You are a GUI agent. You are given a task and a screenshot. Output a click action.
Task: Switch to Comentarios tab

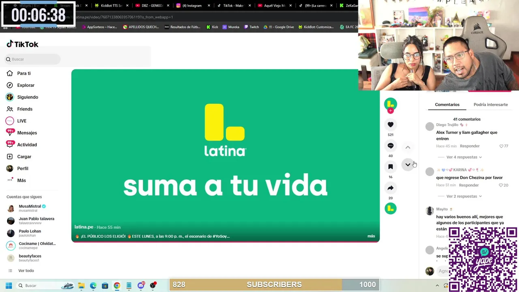(447, 105)
